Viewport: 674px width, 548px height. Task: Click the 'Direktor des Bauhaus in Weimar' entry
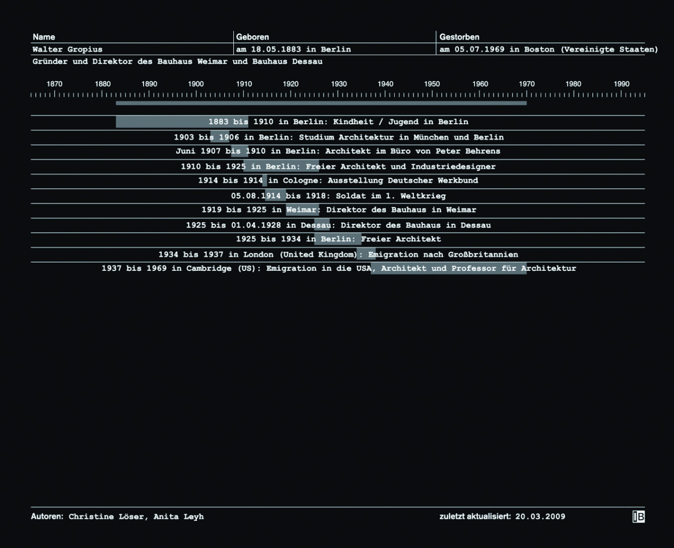point(339,210)
